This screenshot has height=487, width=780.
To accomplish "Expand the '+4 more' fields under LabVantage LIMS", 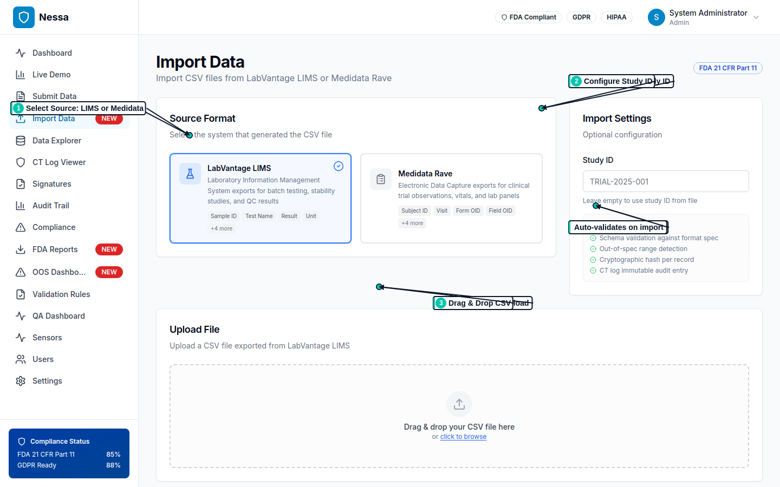I will 221,228.
